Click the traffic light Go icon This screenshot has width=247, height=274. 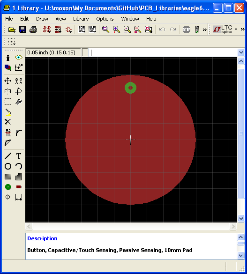coord(197,30)
